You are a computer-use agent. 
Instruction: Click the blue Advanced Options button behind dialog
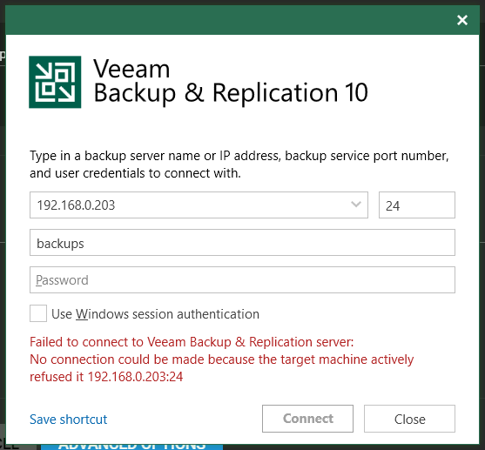(131, 447)
